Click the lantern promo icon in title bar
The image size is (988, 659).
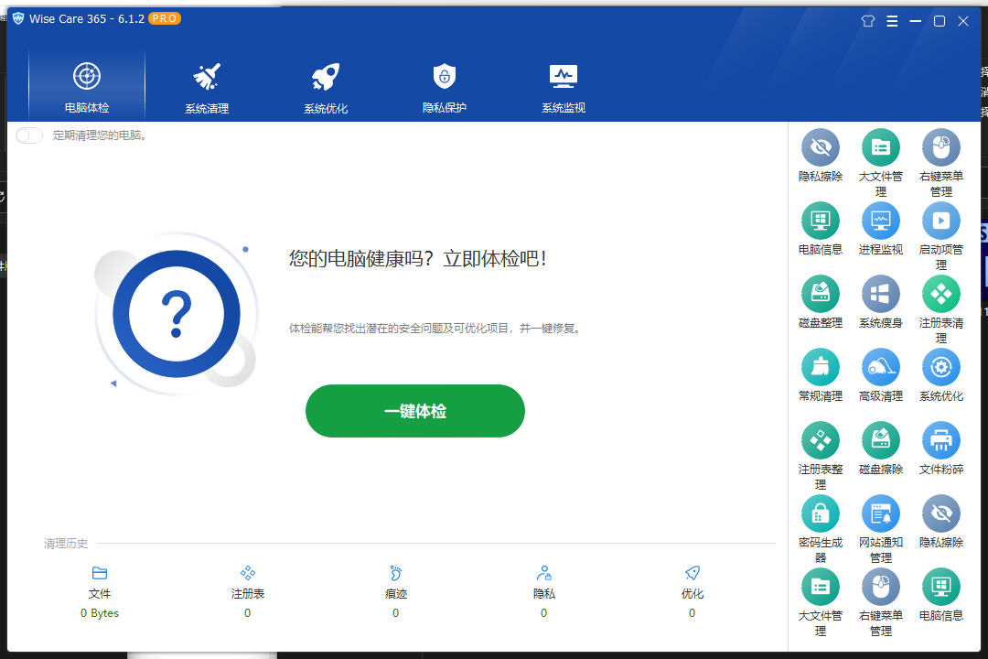coord(867,20)
